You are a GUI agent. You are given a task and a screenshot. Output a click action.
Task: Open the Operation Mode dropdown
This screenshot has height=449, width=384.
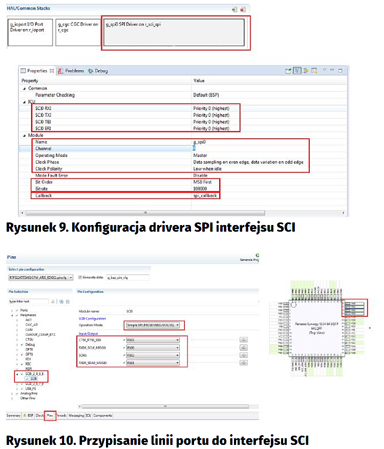pyautogui.click(x=153, y=325)
